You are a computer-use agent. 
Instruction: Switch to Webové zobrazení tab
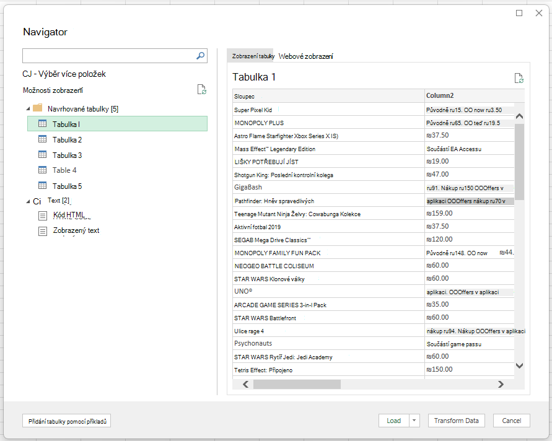[305, 56]
